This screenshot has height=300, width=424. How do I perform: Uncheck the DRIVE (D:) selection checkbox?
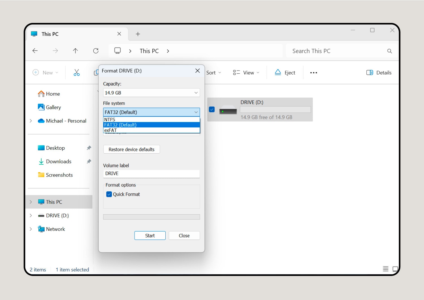pos(212,109)
